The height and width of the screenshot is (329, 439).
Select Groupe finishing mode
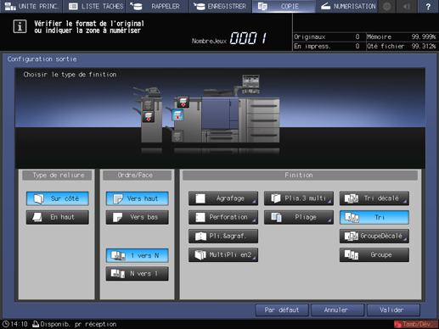pos(374,254)
